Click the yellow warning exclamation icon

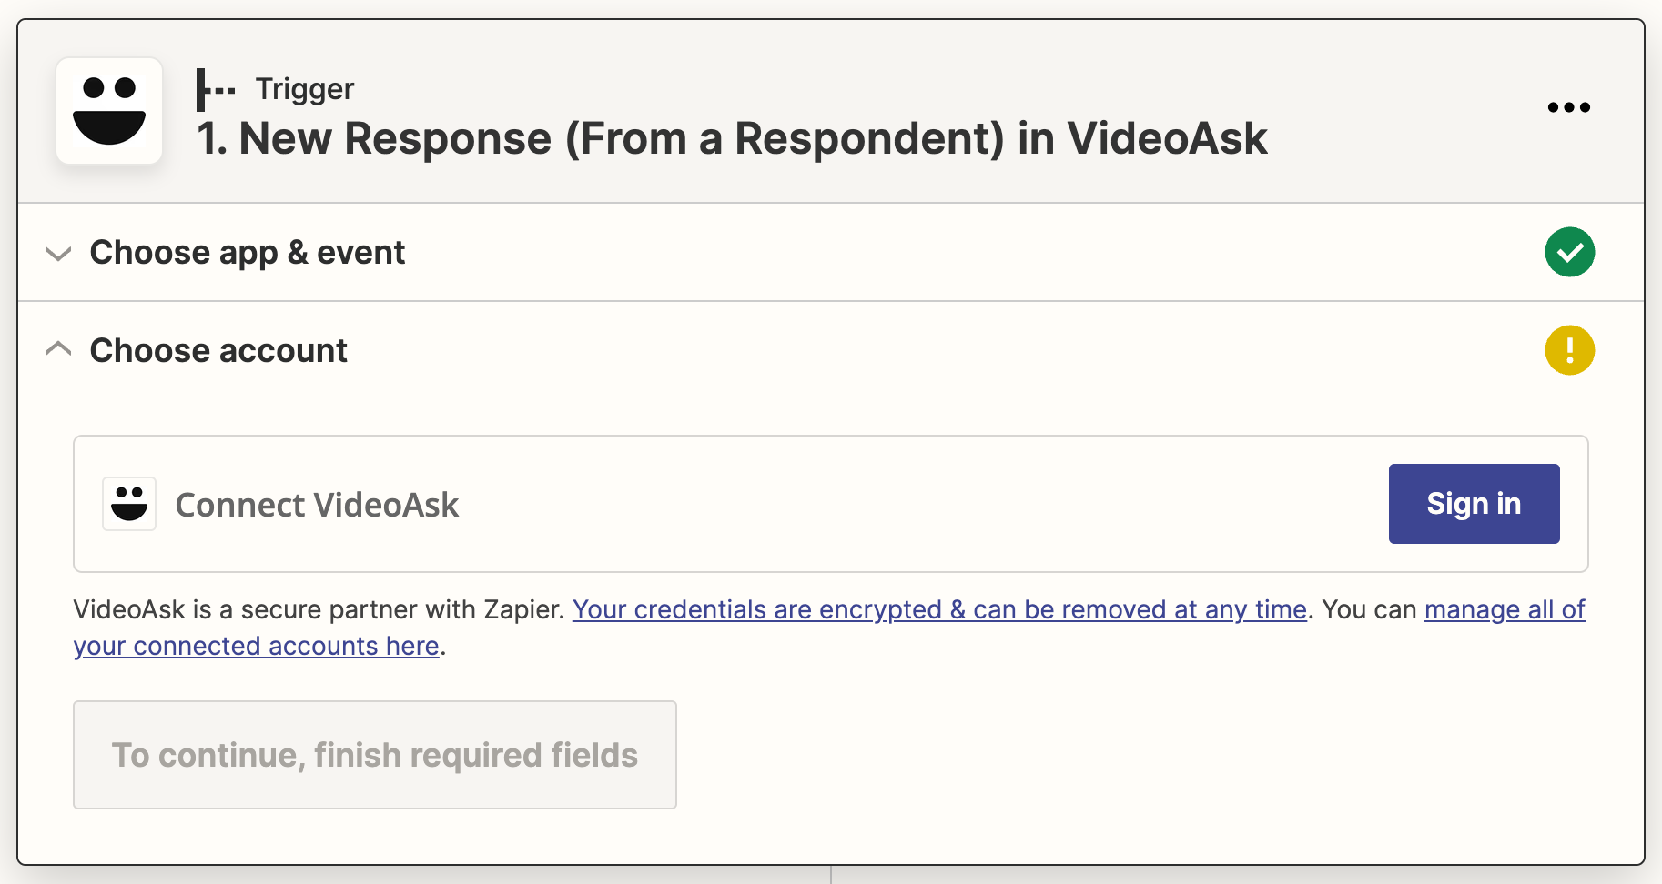coord(1569,350)
